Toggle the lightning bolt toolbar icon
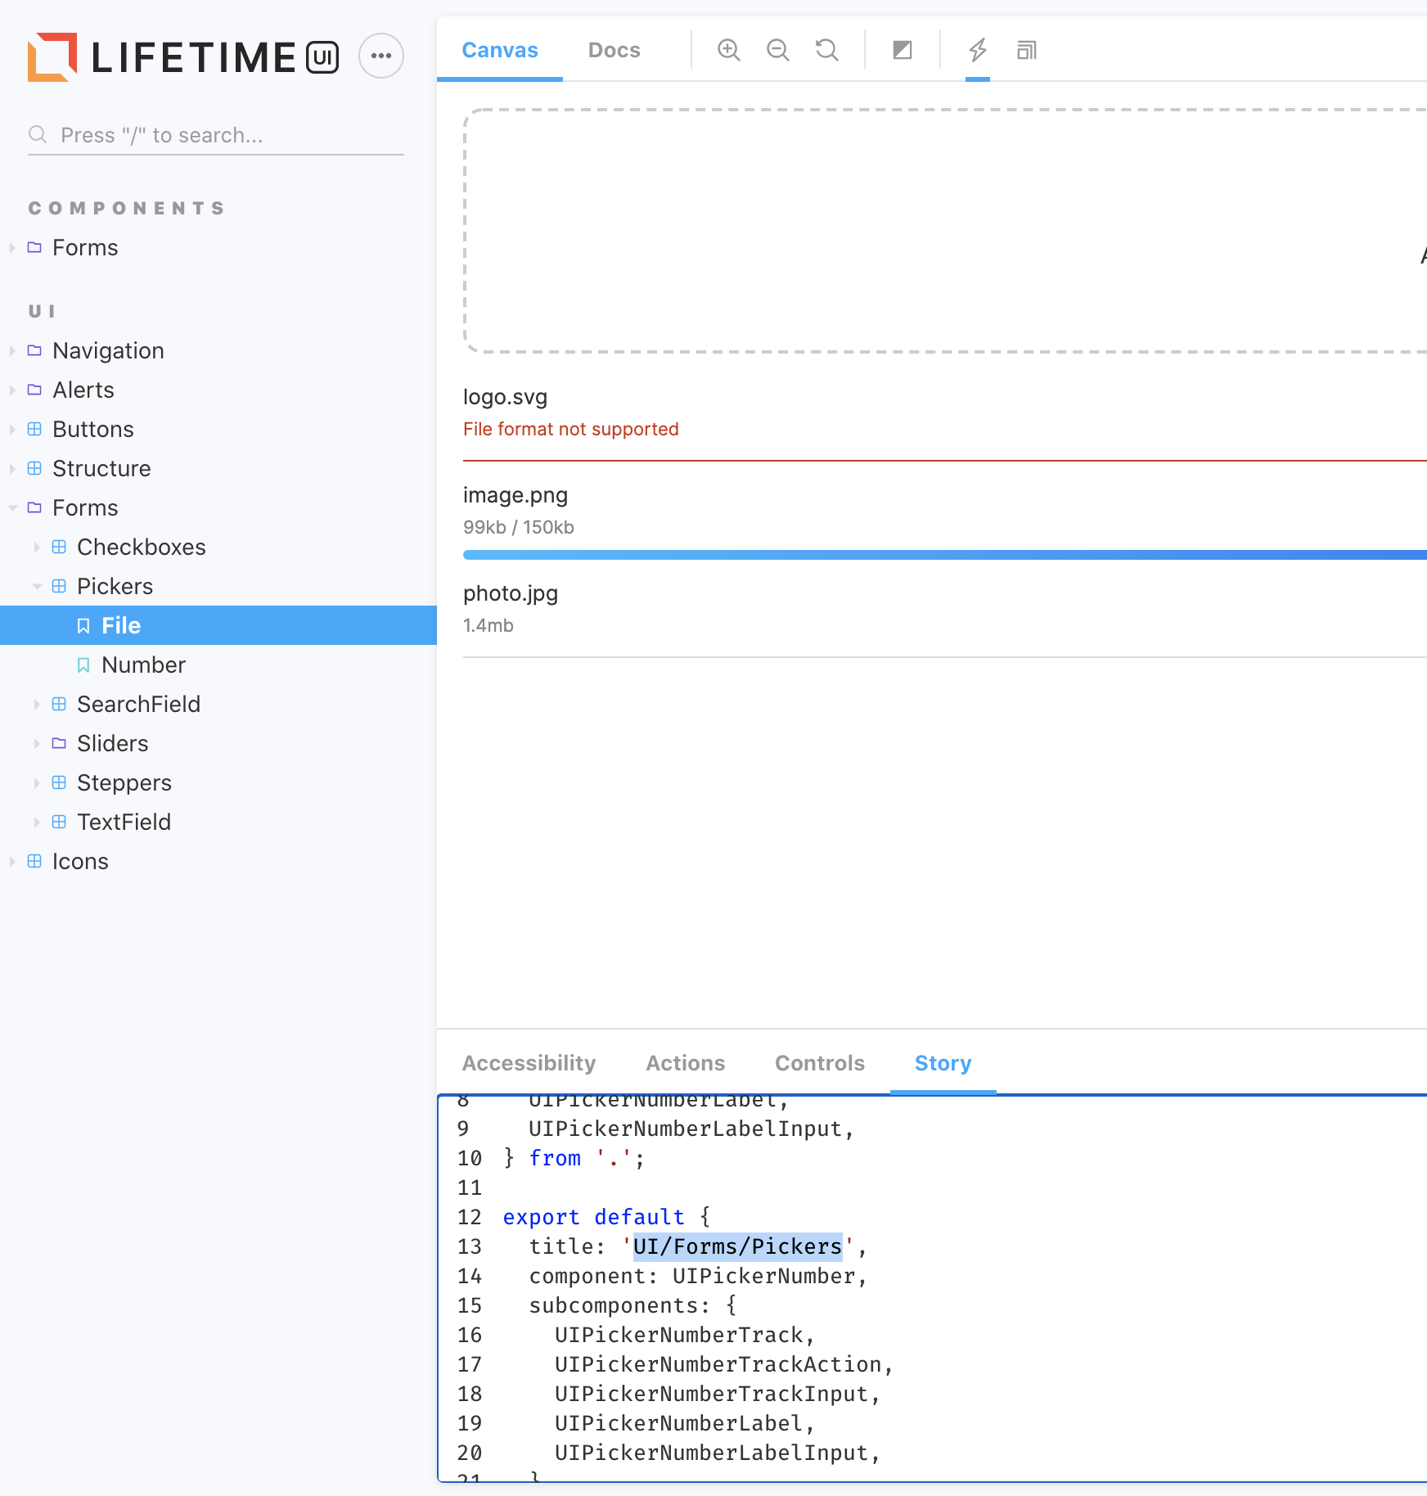The image size is (1427, 1496). pyautogui.click(x=977, y=51)
